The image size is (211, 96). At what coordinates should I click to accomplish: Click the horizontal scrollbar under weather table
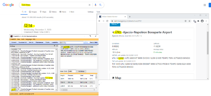78,90
